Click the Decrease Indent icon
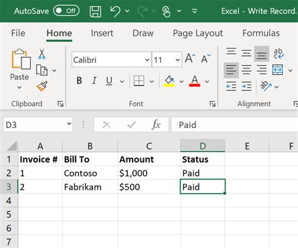Screen dimensions: 298x248 231,86
